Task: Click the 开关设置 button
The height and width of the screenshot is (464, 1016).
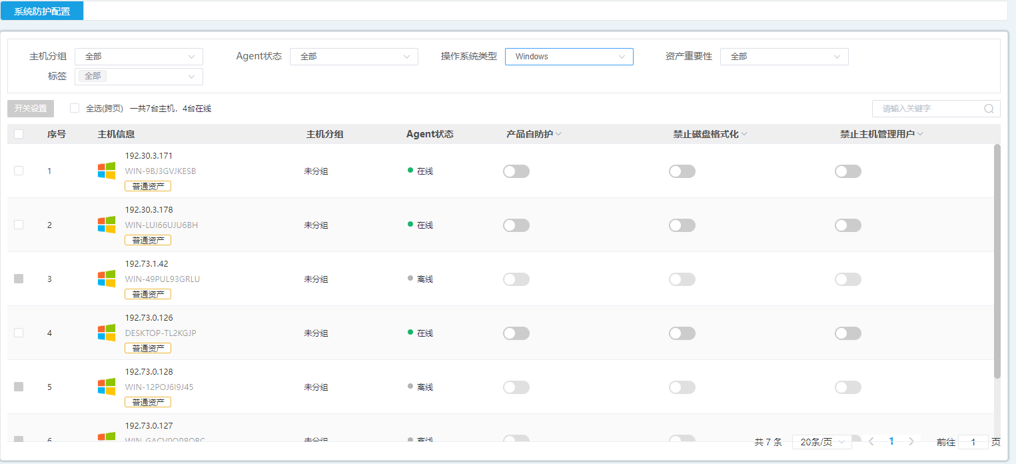Action: click(31, 109)
